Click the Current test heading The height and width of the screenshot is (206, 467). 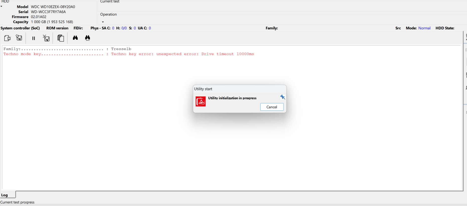coord(110,2)
